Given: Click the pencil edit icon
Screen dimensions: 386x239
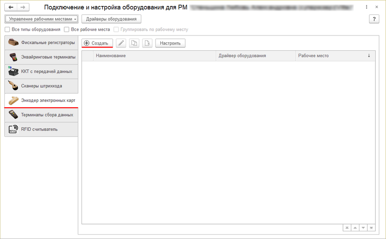Looking at the screenshot, I should 121,43.
